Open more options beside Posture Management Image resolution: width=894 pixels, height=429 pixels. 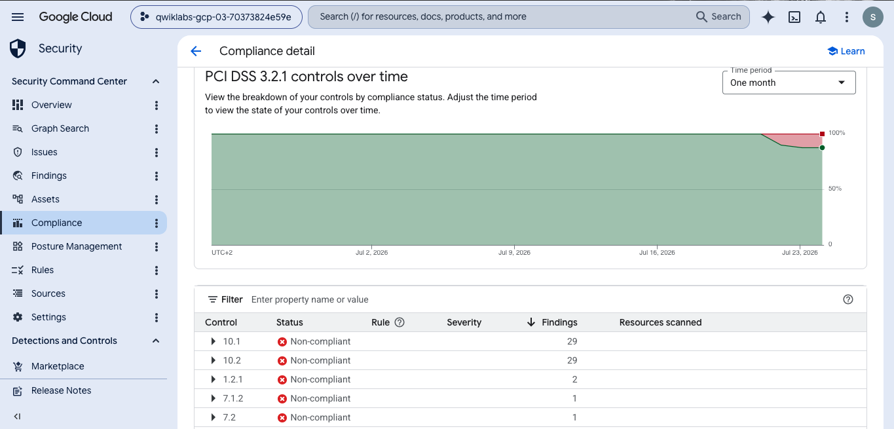157,247
